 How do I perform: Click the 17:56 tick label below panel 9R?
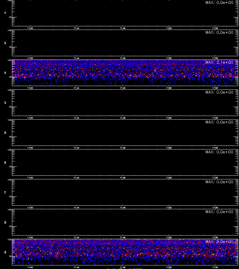coord(215,267)
